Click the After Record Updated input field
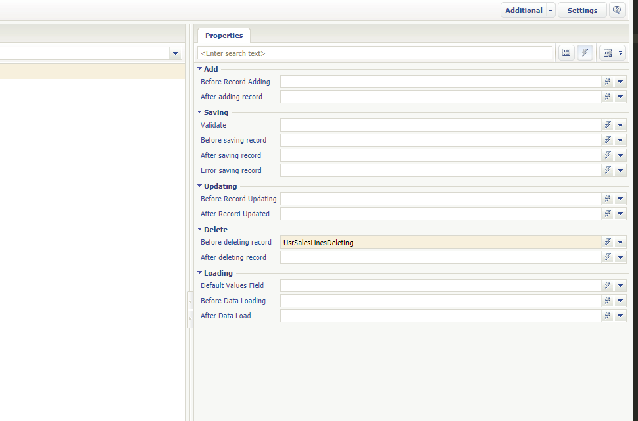Viewport: 638px width, 421px height. tap(441, 214)
